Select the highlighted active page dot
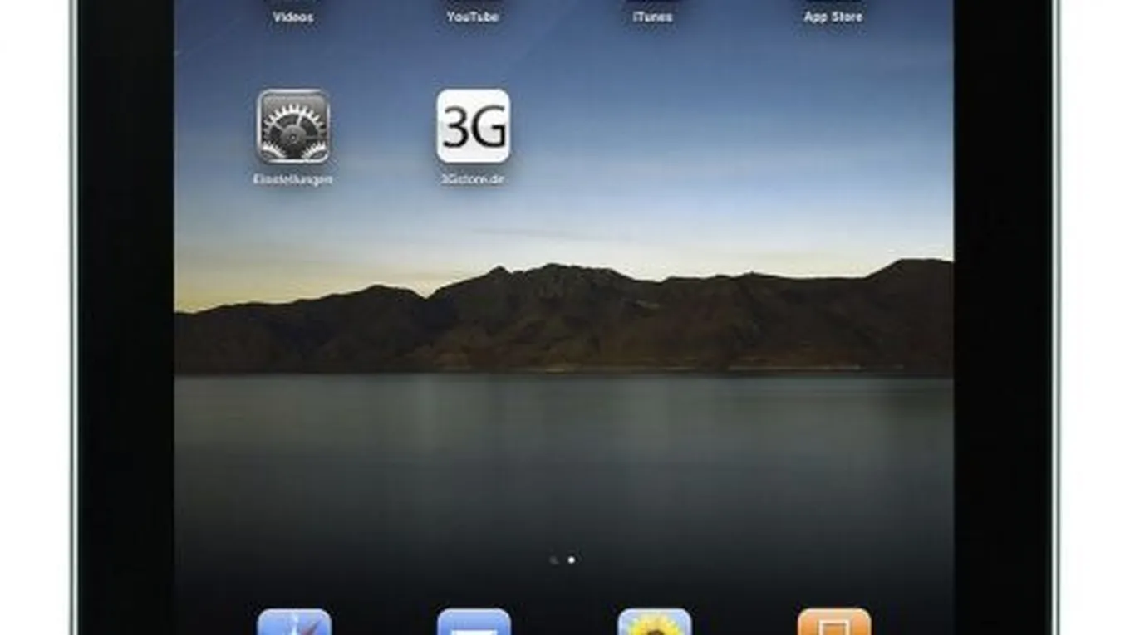This screenshot has height=635, width=1130. (571, 560)
